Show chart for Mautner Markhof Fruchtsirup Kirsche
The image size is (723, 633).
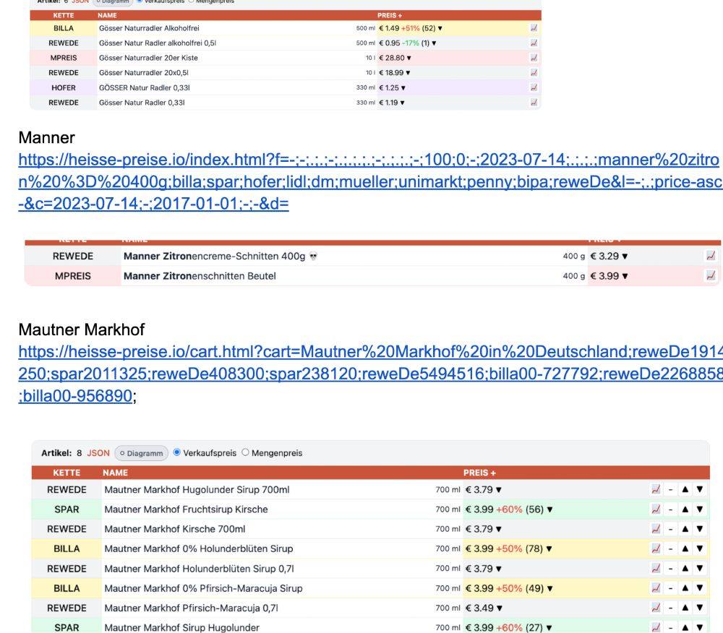click(x=656, y=509)
